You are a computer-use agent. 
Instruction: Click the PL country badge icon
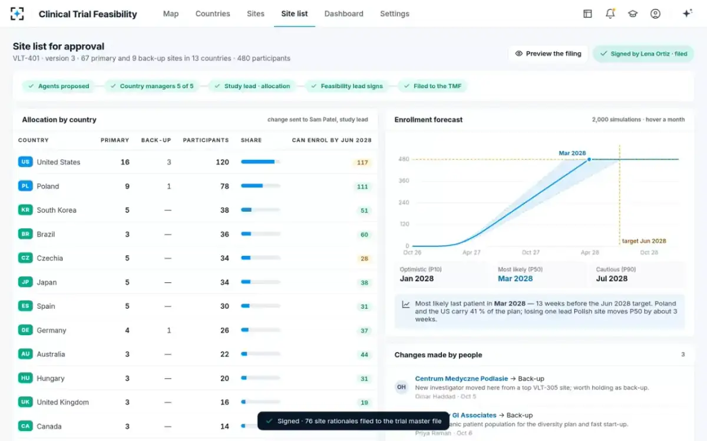tap(25, 186)
